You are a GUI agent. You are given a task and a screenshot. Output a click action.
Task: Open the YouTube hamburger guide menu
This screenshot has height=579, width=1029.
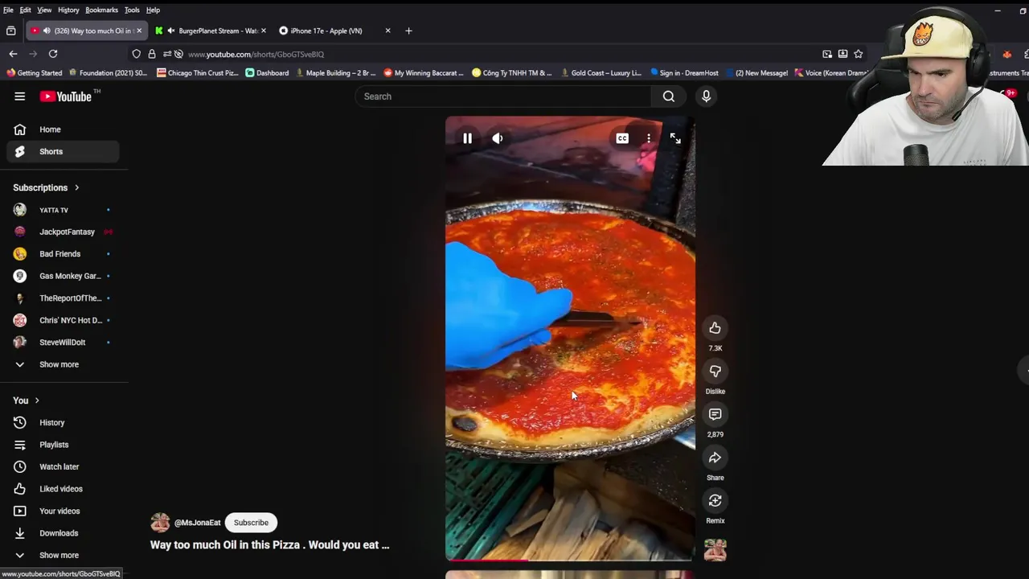19,96
